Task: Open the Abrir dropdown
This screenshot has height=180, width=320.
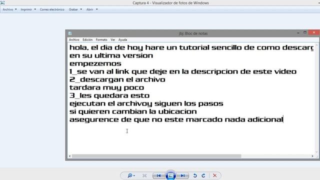Action: [x=92, y=9]
